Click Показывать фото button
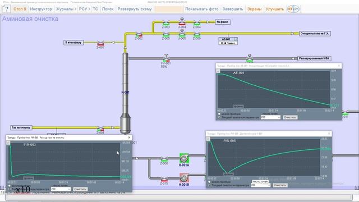 pyautogui.click(x=202, y=9)
